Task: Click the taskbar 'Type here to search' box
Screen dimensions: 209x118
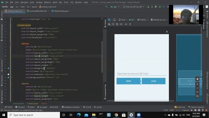Action: click(34, 115)
